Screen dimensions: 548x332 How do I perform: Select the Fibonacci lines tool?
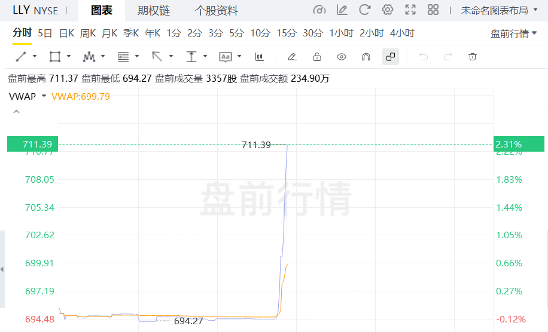[x=123, y=57]
